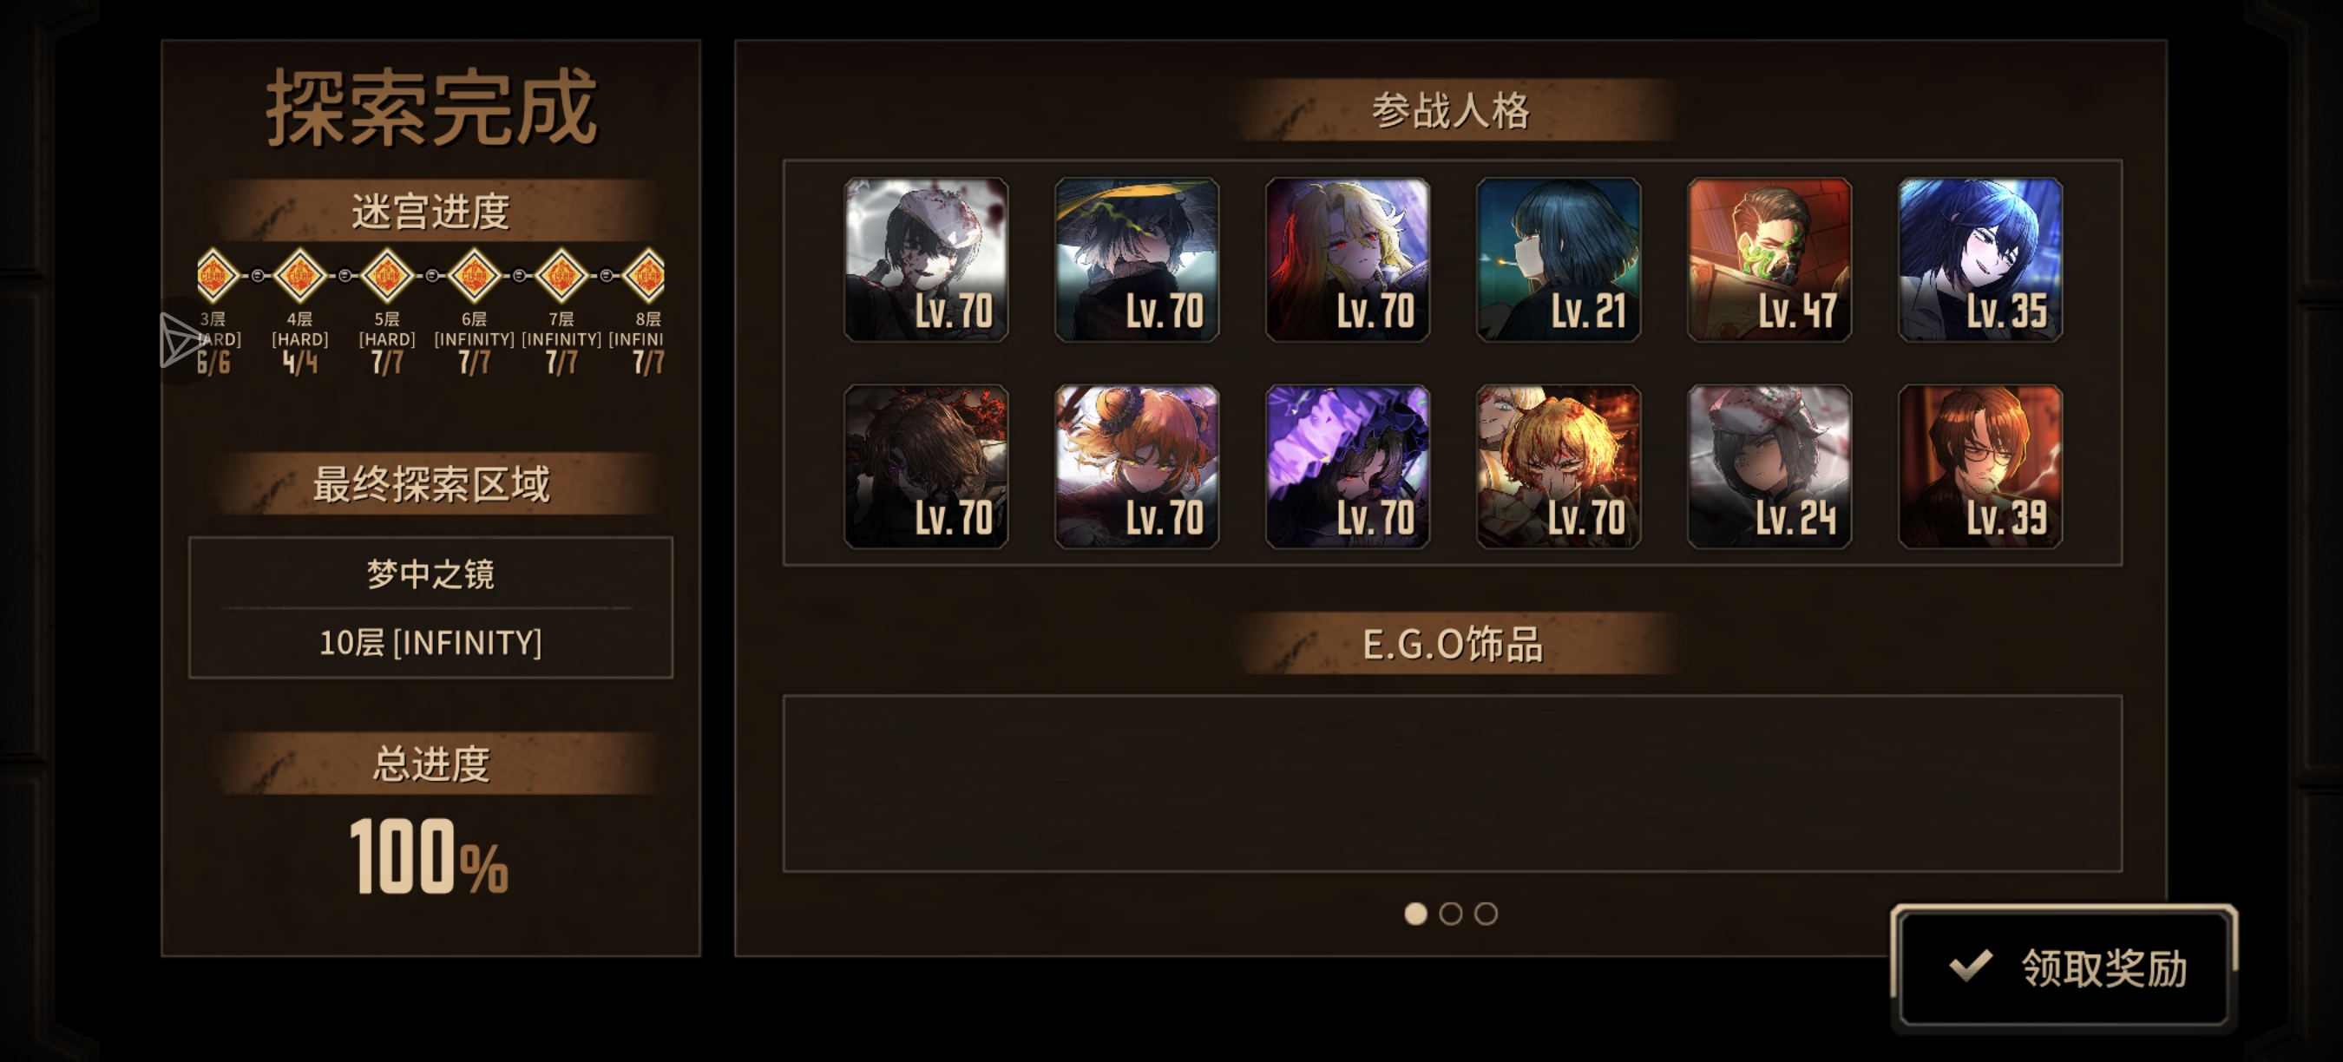Open the Lv. 39 glasses character portrait
This screenshot has height=1062, width=2343.
click(x=1980, y=467)
